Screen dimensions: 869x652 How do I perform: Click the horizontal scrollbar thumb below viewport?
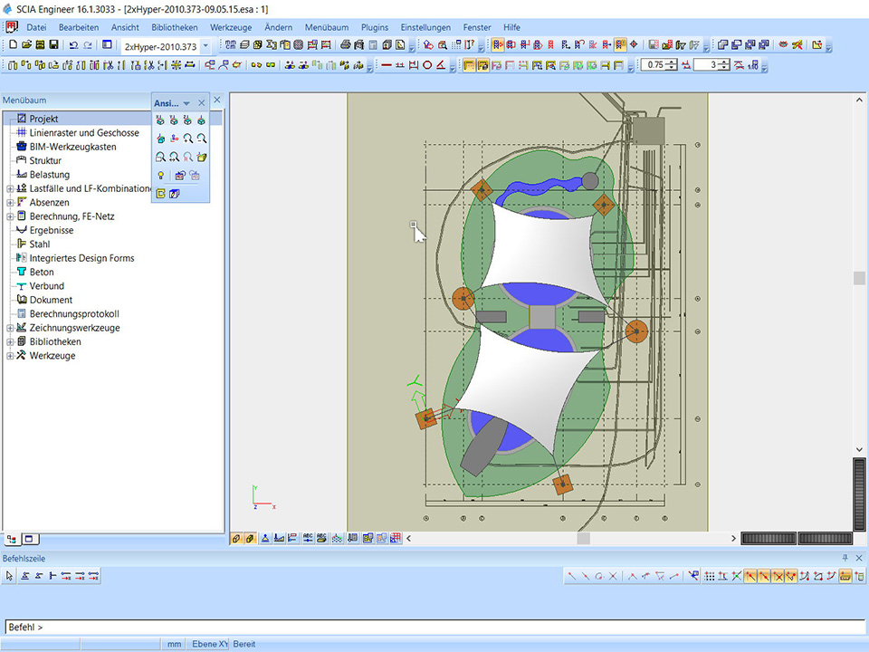(x=584, y=538)
